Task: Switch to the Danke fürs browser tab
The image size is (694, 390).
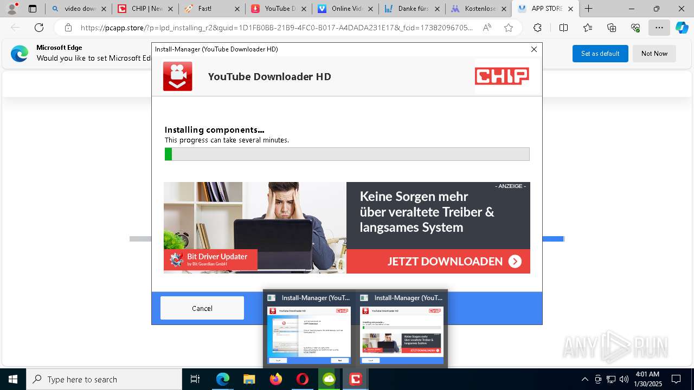Action: tap(412, 9)
